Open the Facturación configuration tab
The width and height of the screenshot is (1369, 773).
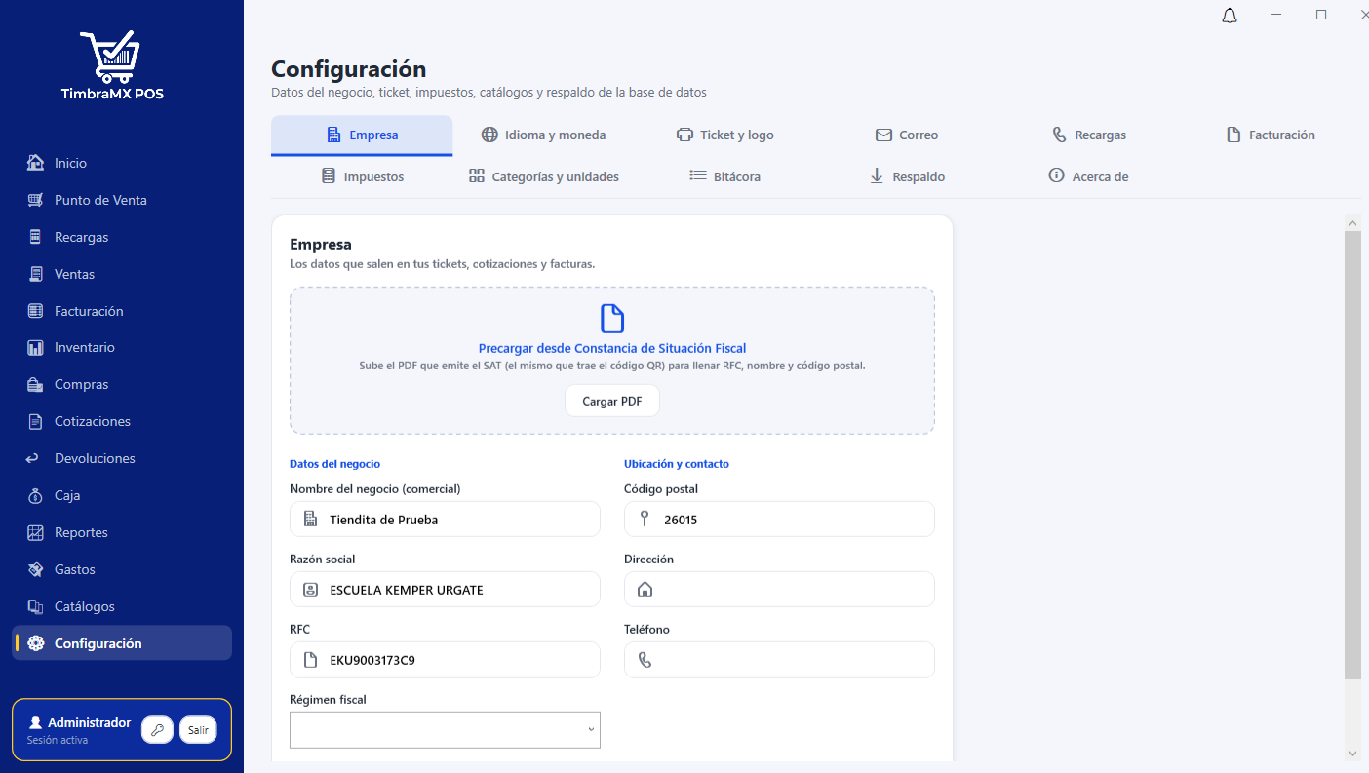[1271, 135]
